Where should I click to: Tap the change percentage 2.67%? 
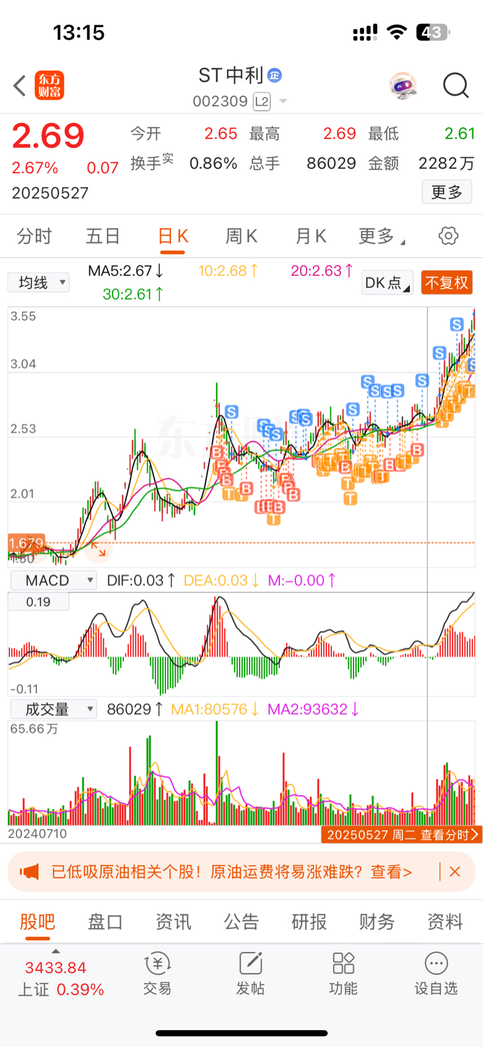point(35,168)
